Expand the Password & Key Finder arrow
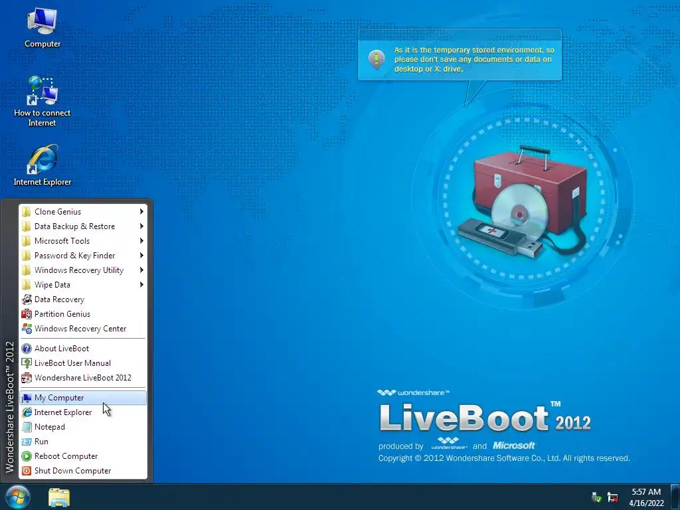The image size is (680, 510). (x=141, y=256)
